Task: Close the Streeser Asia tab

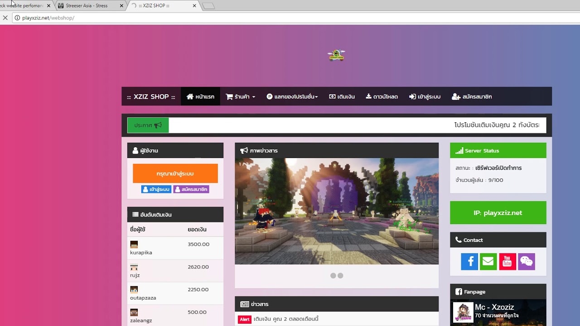Action: pyautogui.click(x=121, y=6)
